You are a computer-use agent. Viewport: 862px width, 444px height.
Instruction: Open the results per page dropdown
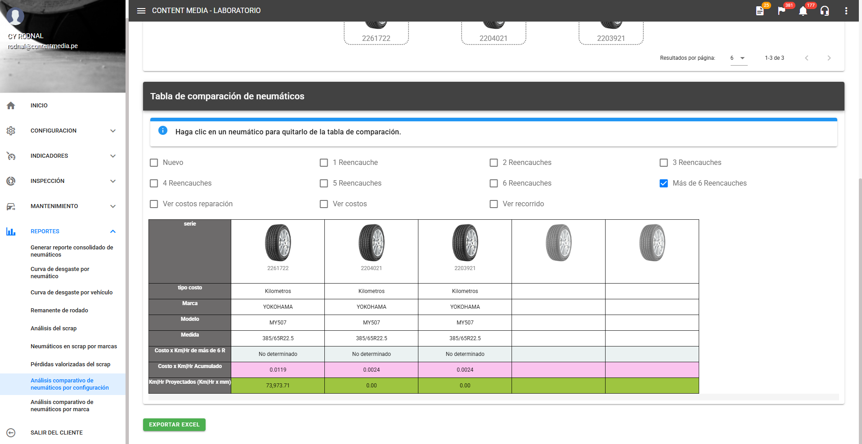pyautogui.click(x=738, y=58)
